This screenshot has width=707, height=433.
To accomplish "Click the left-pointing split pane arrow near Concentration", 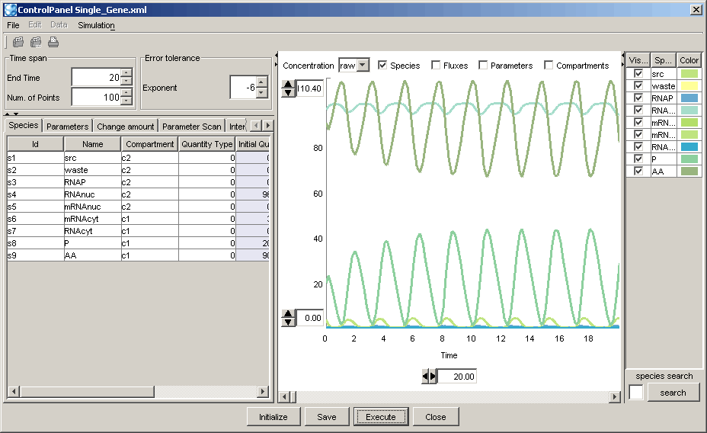I will click(x=276, y=56).
